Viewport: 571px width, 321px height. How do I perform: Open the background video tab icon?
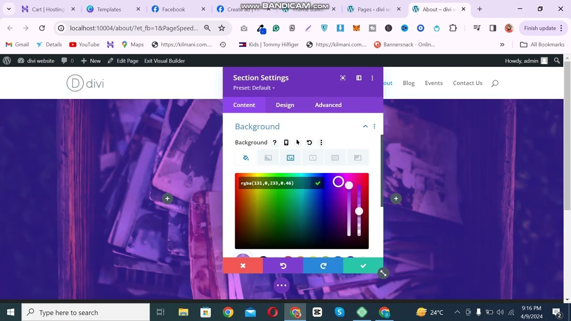[x=313, y=158]
